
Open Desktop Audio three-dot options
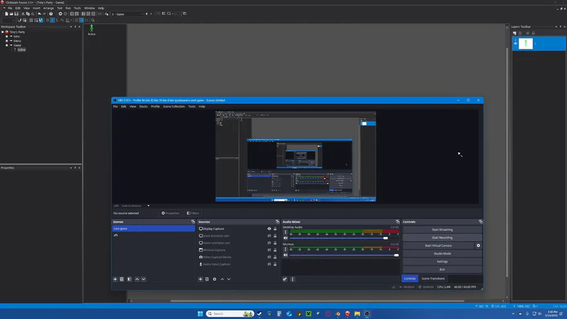pos(285,232)
